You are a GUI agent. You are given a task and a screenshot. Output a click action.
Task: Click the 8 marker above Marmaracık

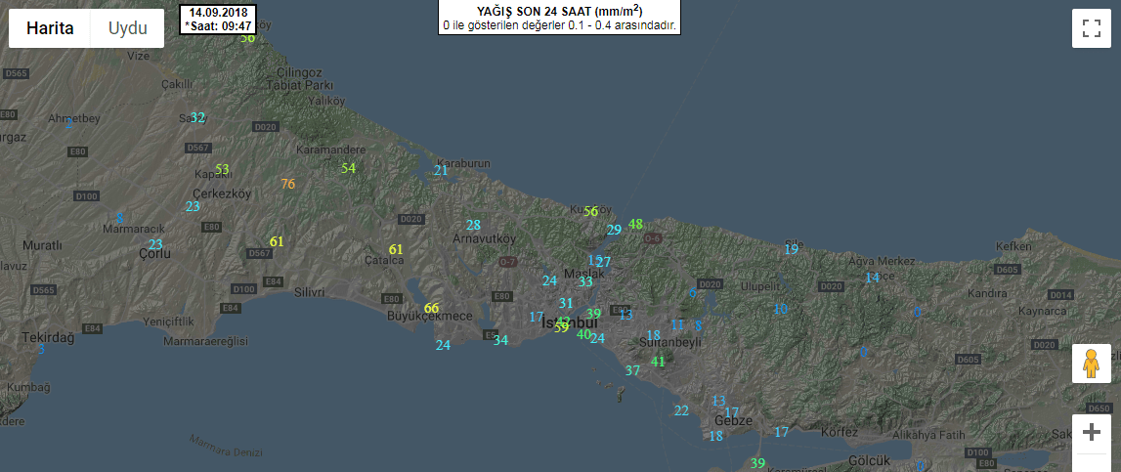tap(119, 218)
